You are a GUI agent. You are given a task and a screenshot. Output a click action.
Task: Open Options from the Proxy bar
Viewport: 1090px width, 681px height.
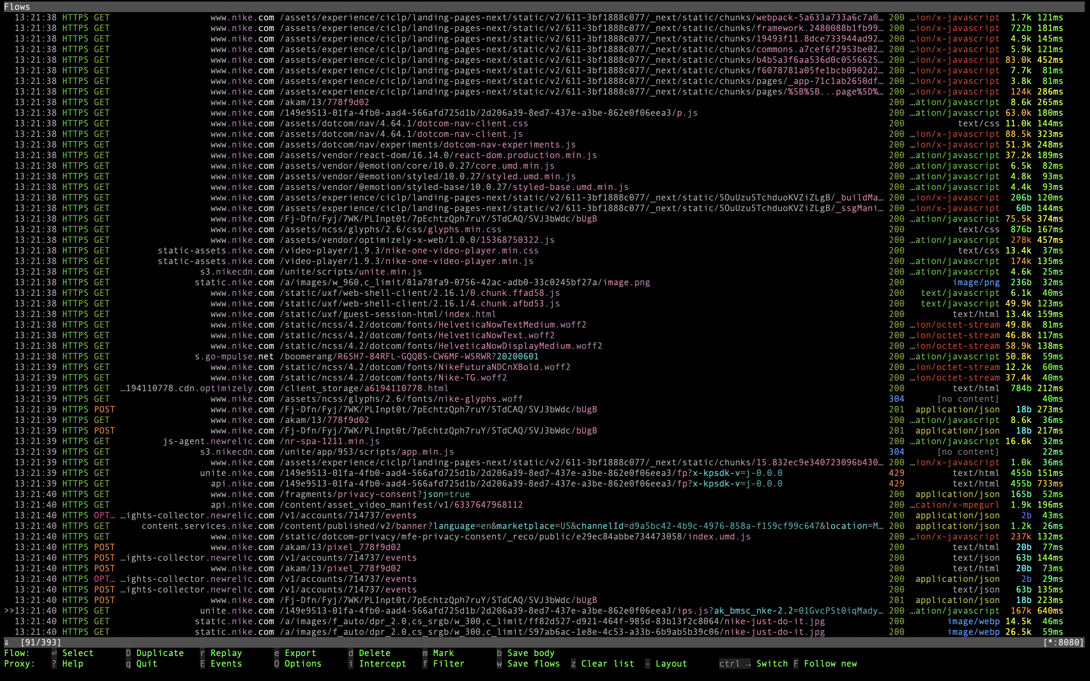click(x=303, y=664)
